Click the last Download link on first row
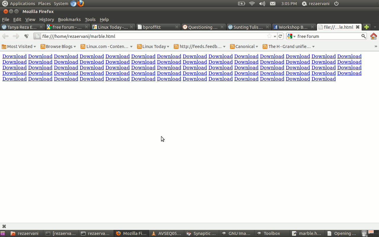This screenshot has width=379, height=237. coord(349,56)
